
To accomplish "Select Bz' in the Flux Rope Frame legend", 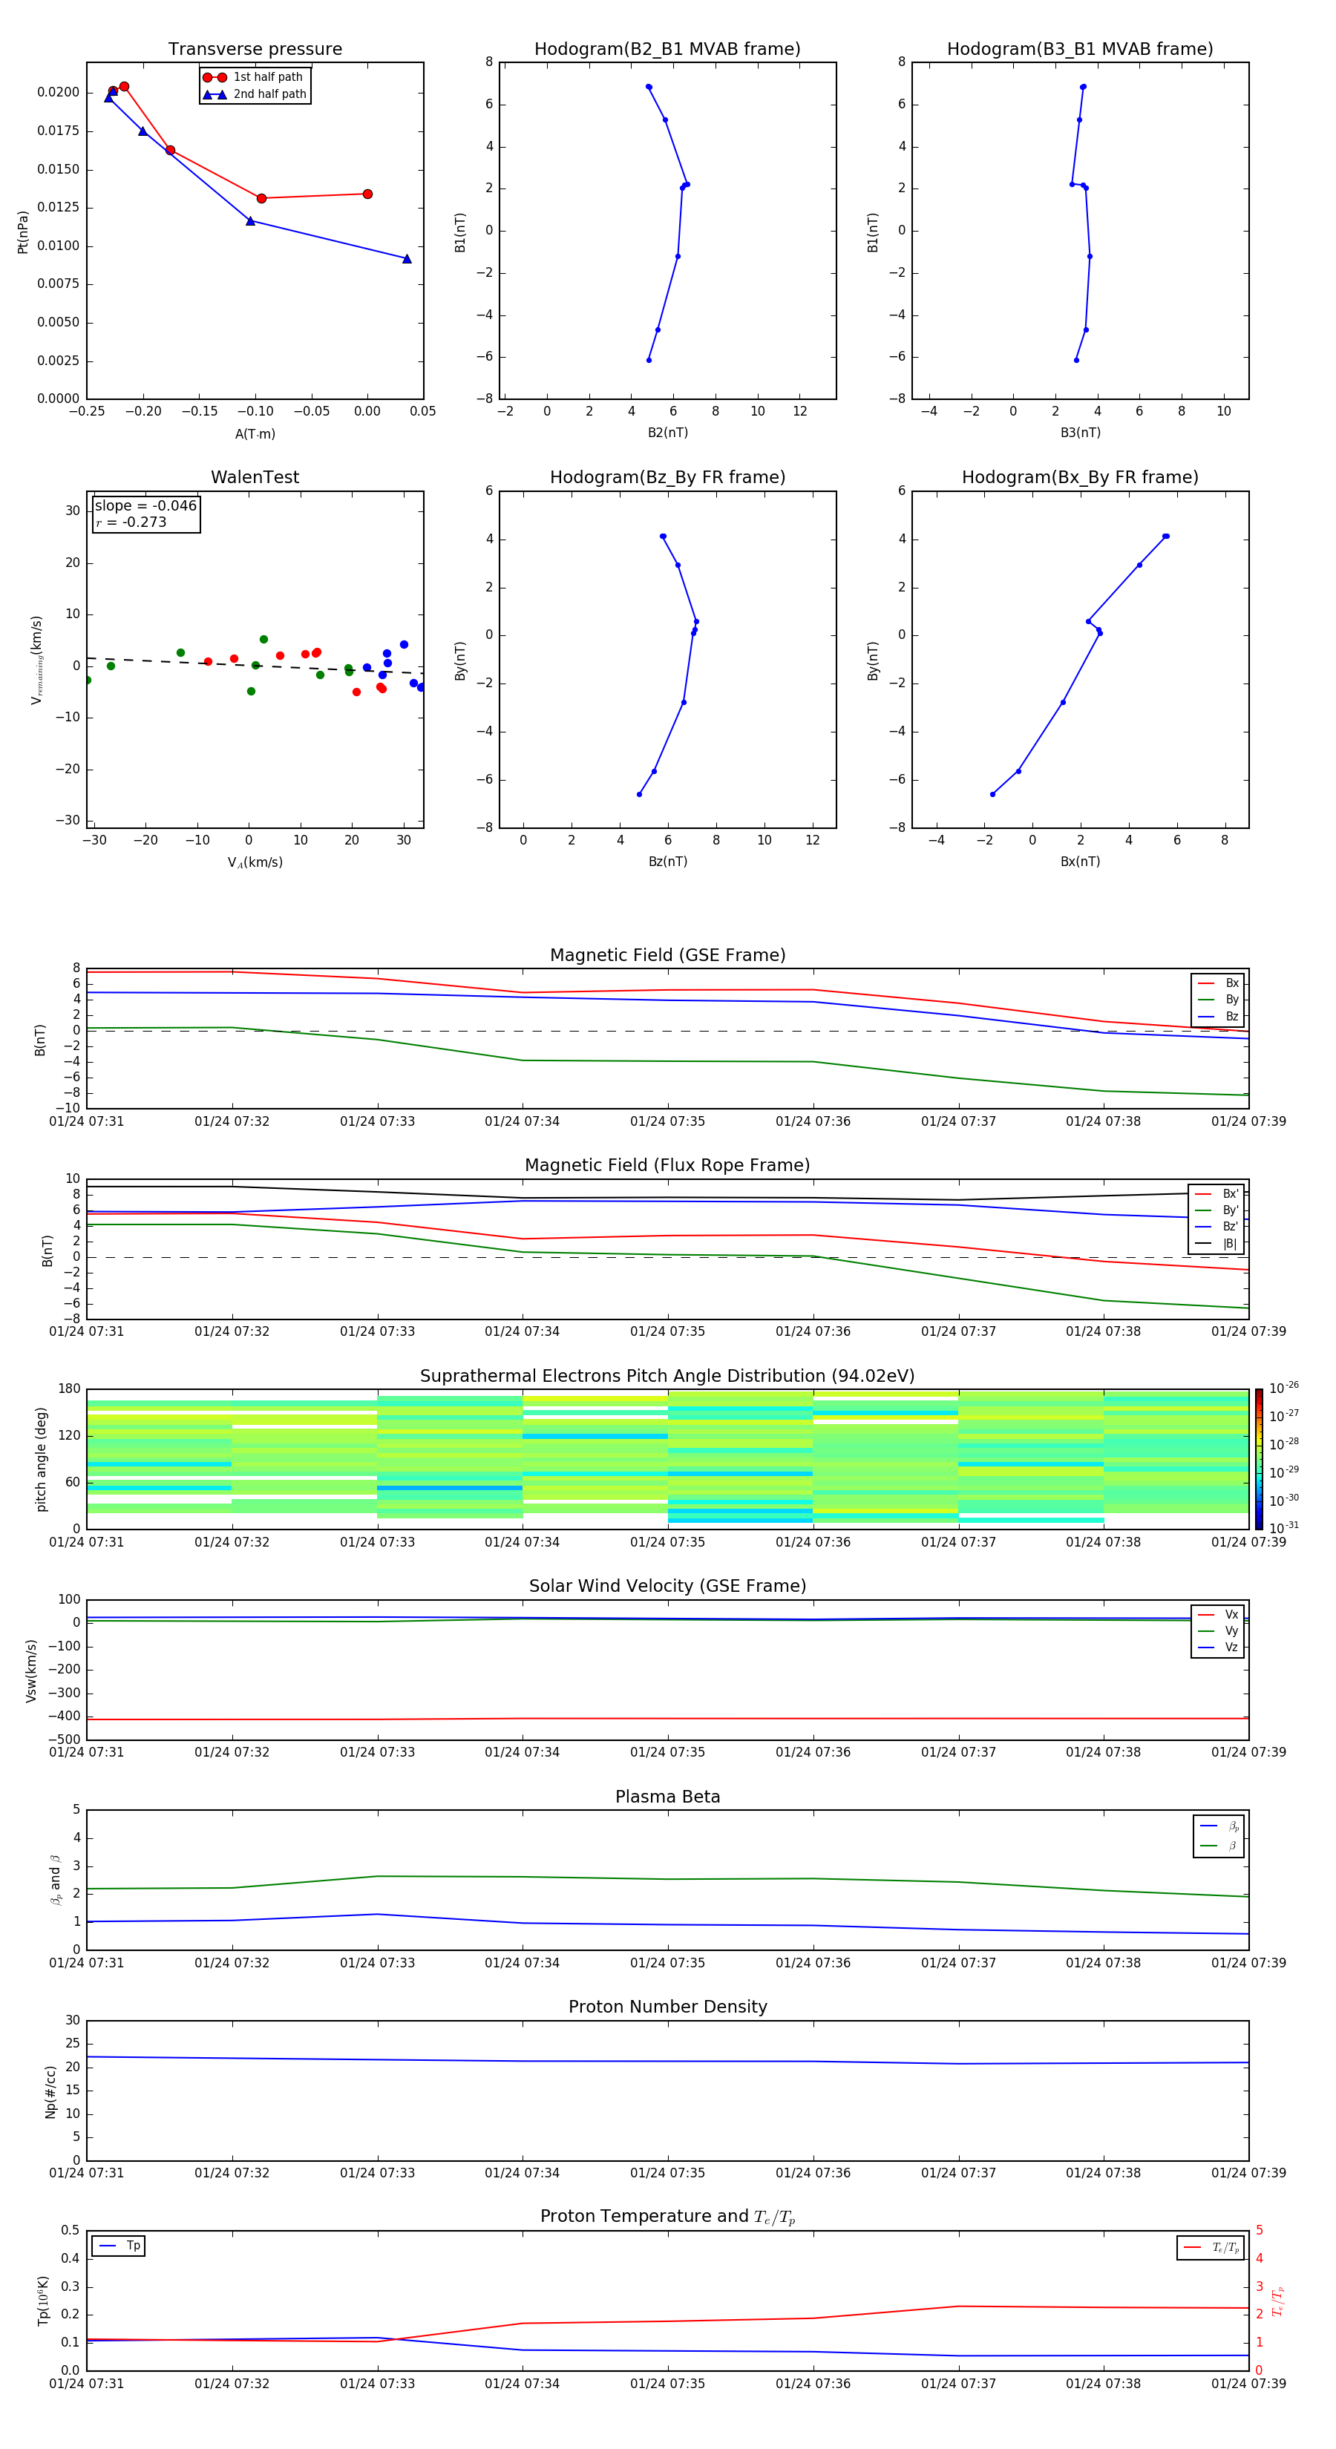I will tap(1217, 1227).
